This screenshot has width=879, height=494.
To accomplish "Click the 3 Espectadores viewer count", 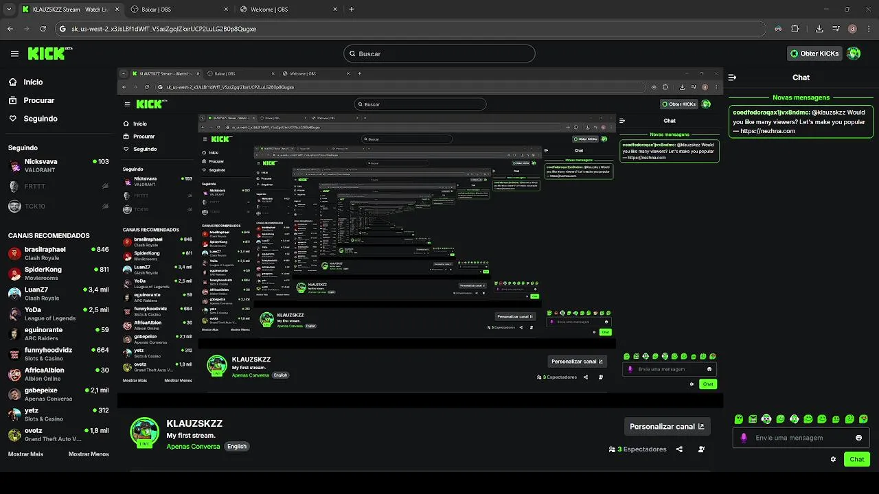I will (x=638, y=449).
